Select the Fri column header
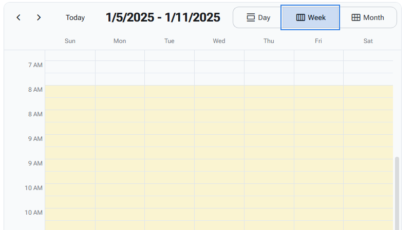 (x=318, y=41)
